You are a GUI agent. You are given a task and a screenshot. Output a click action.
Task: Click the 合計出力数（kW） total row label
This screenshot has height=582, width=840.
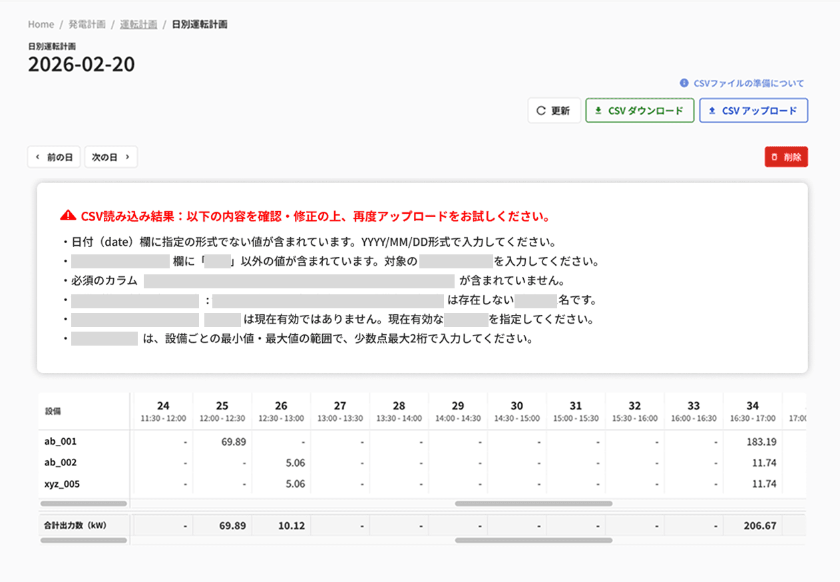[x=75, y=525]
